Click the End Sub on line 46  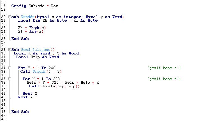click(x=20, y=112)
